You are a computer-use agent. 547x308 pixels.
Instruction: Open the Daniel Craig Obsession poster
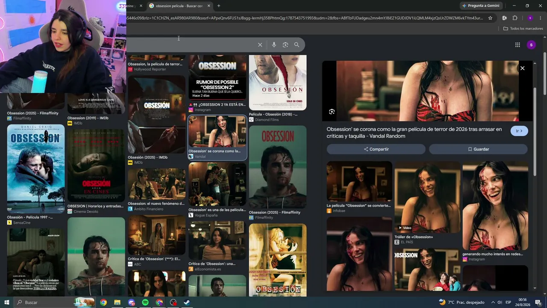point(36,169)
